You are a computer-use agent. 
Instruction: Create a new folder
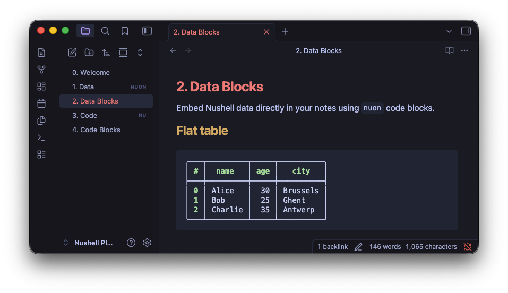[89, 53]
